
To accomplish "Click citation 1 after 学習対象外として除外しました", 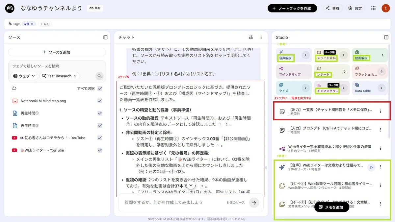I will [218, 145].
